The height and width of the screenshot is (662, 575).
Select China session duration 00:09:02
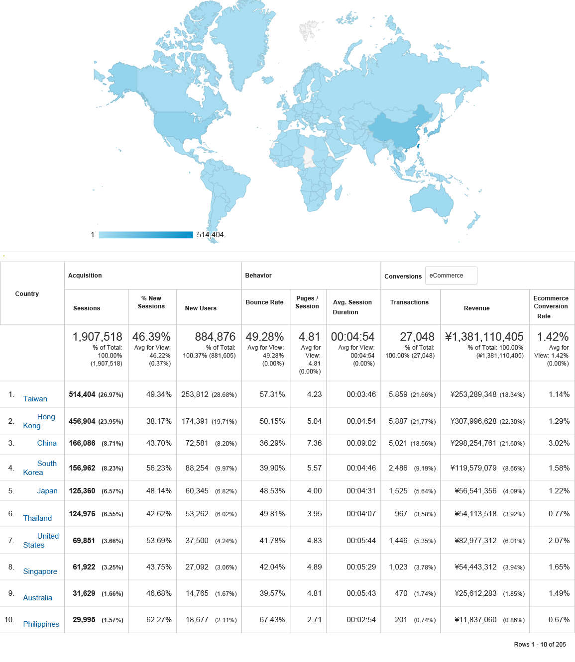[x=361, y=443]
